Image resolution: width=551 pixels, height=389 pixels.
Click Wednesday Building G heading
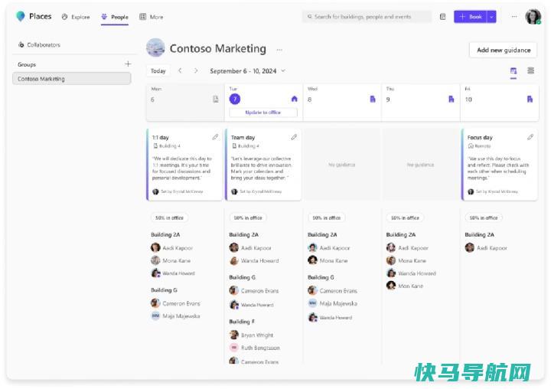tap(321, 277)
